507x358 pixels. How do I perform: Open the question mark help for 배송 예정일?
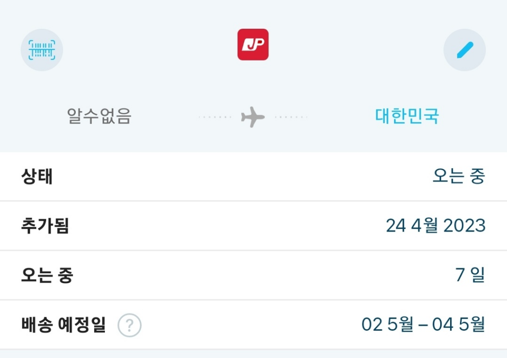[130, 326]
